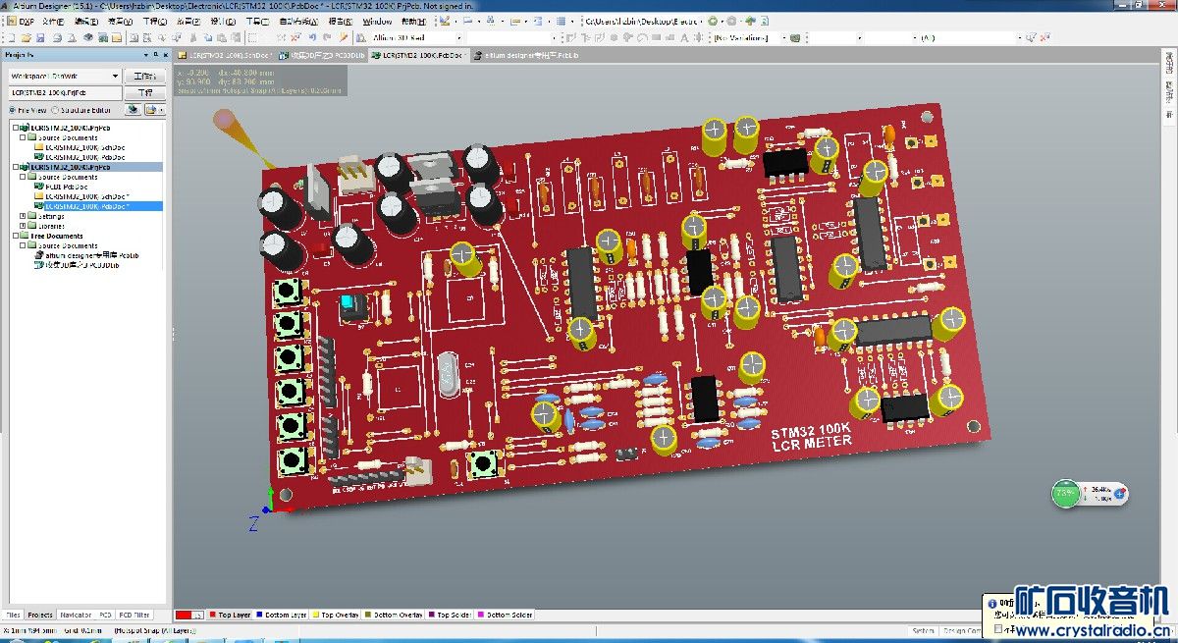Click the Open document folder icon in toolbar
This screenshot has height=643, width=1178.
pos(25,38)
